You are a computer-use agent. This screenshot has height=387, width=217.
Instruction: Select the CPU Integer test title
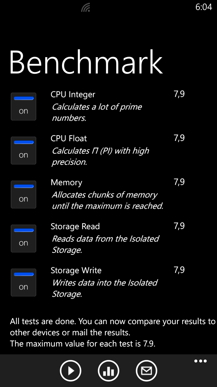coord(73,95)
